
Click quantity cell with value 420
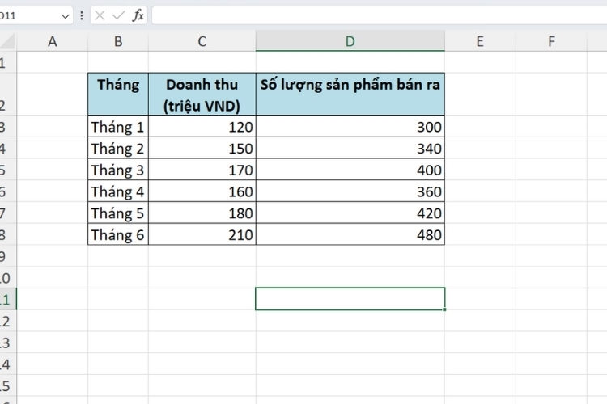point(350,213)
